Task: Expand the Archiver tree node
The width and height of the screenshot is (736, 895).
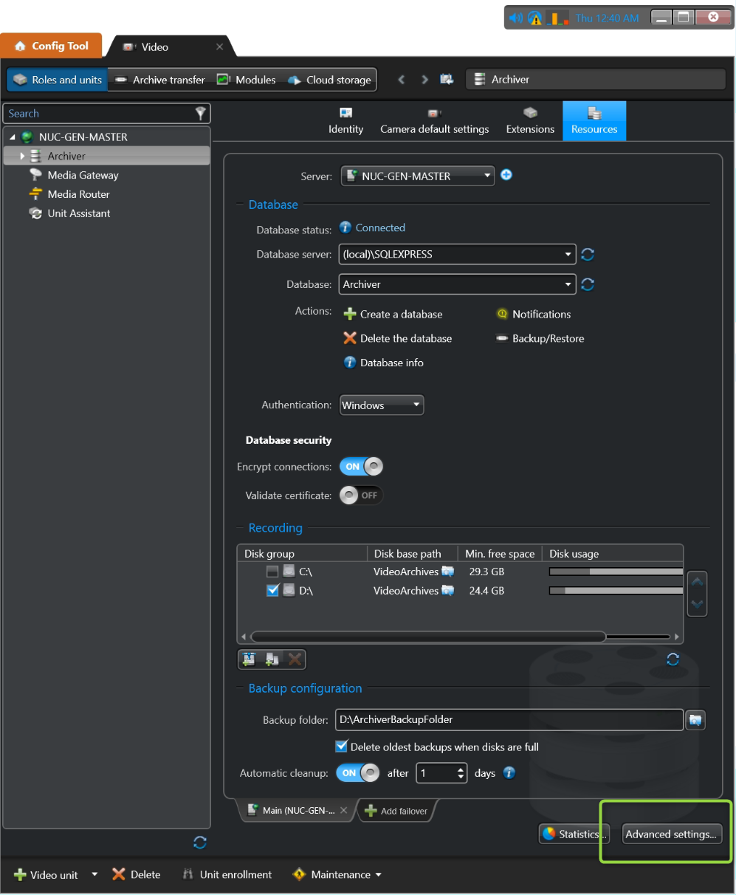Action: (x=23, y=157)
